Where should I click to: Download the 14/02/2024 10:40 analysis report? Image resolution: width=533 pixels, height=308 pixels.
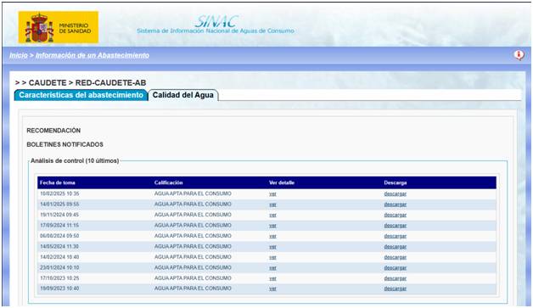pyautogui.click(x=396, y=257)
